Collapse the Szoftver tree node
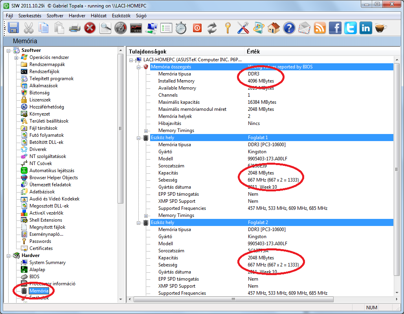 (x=9, y=51)
